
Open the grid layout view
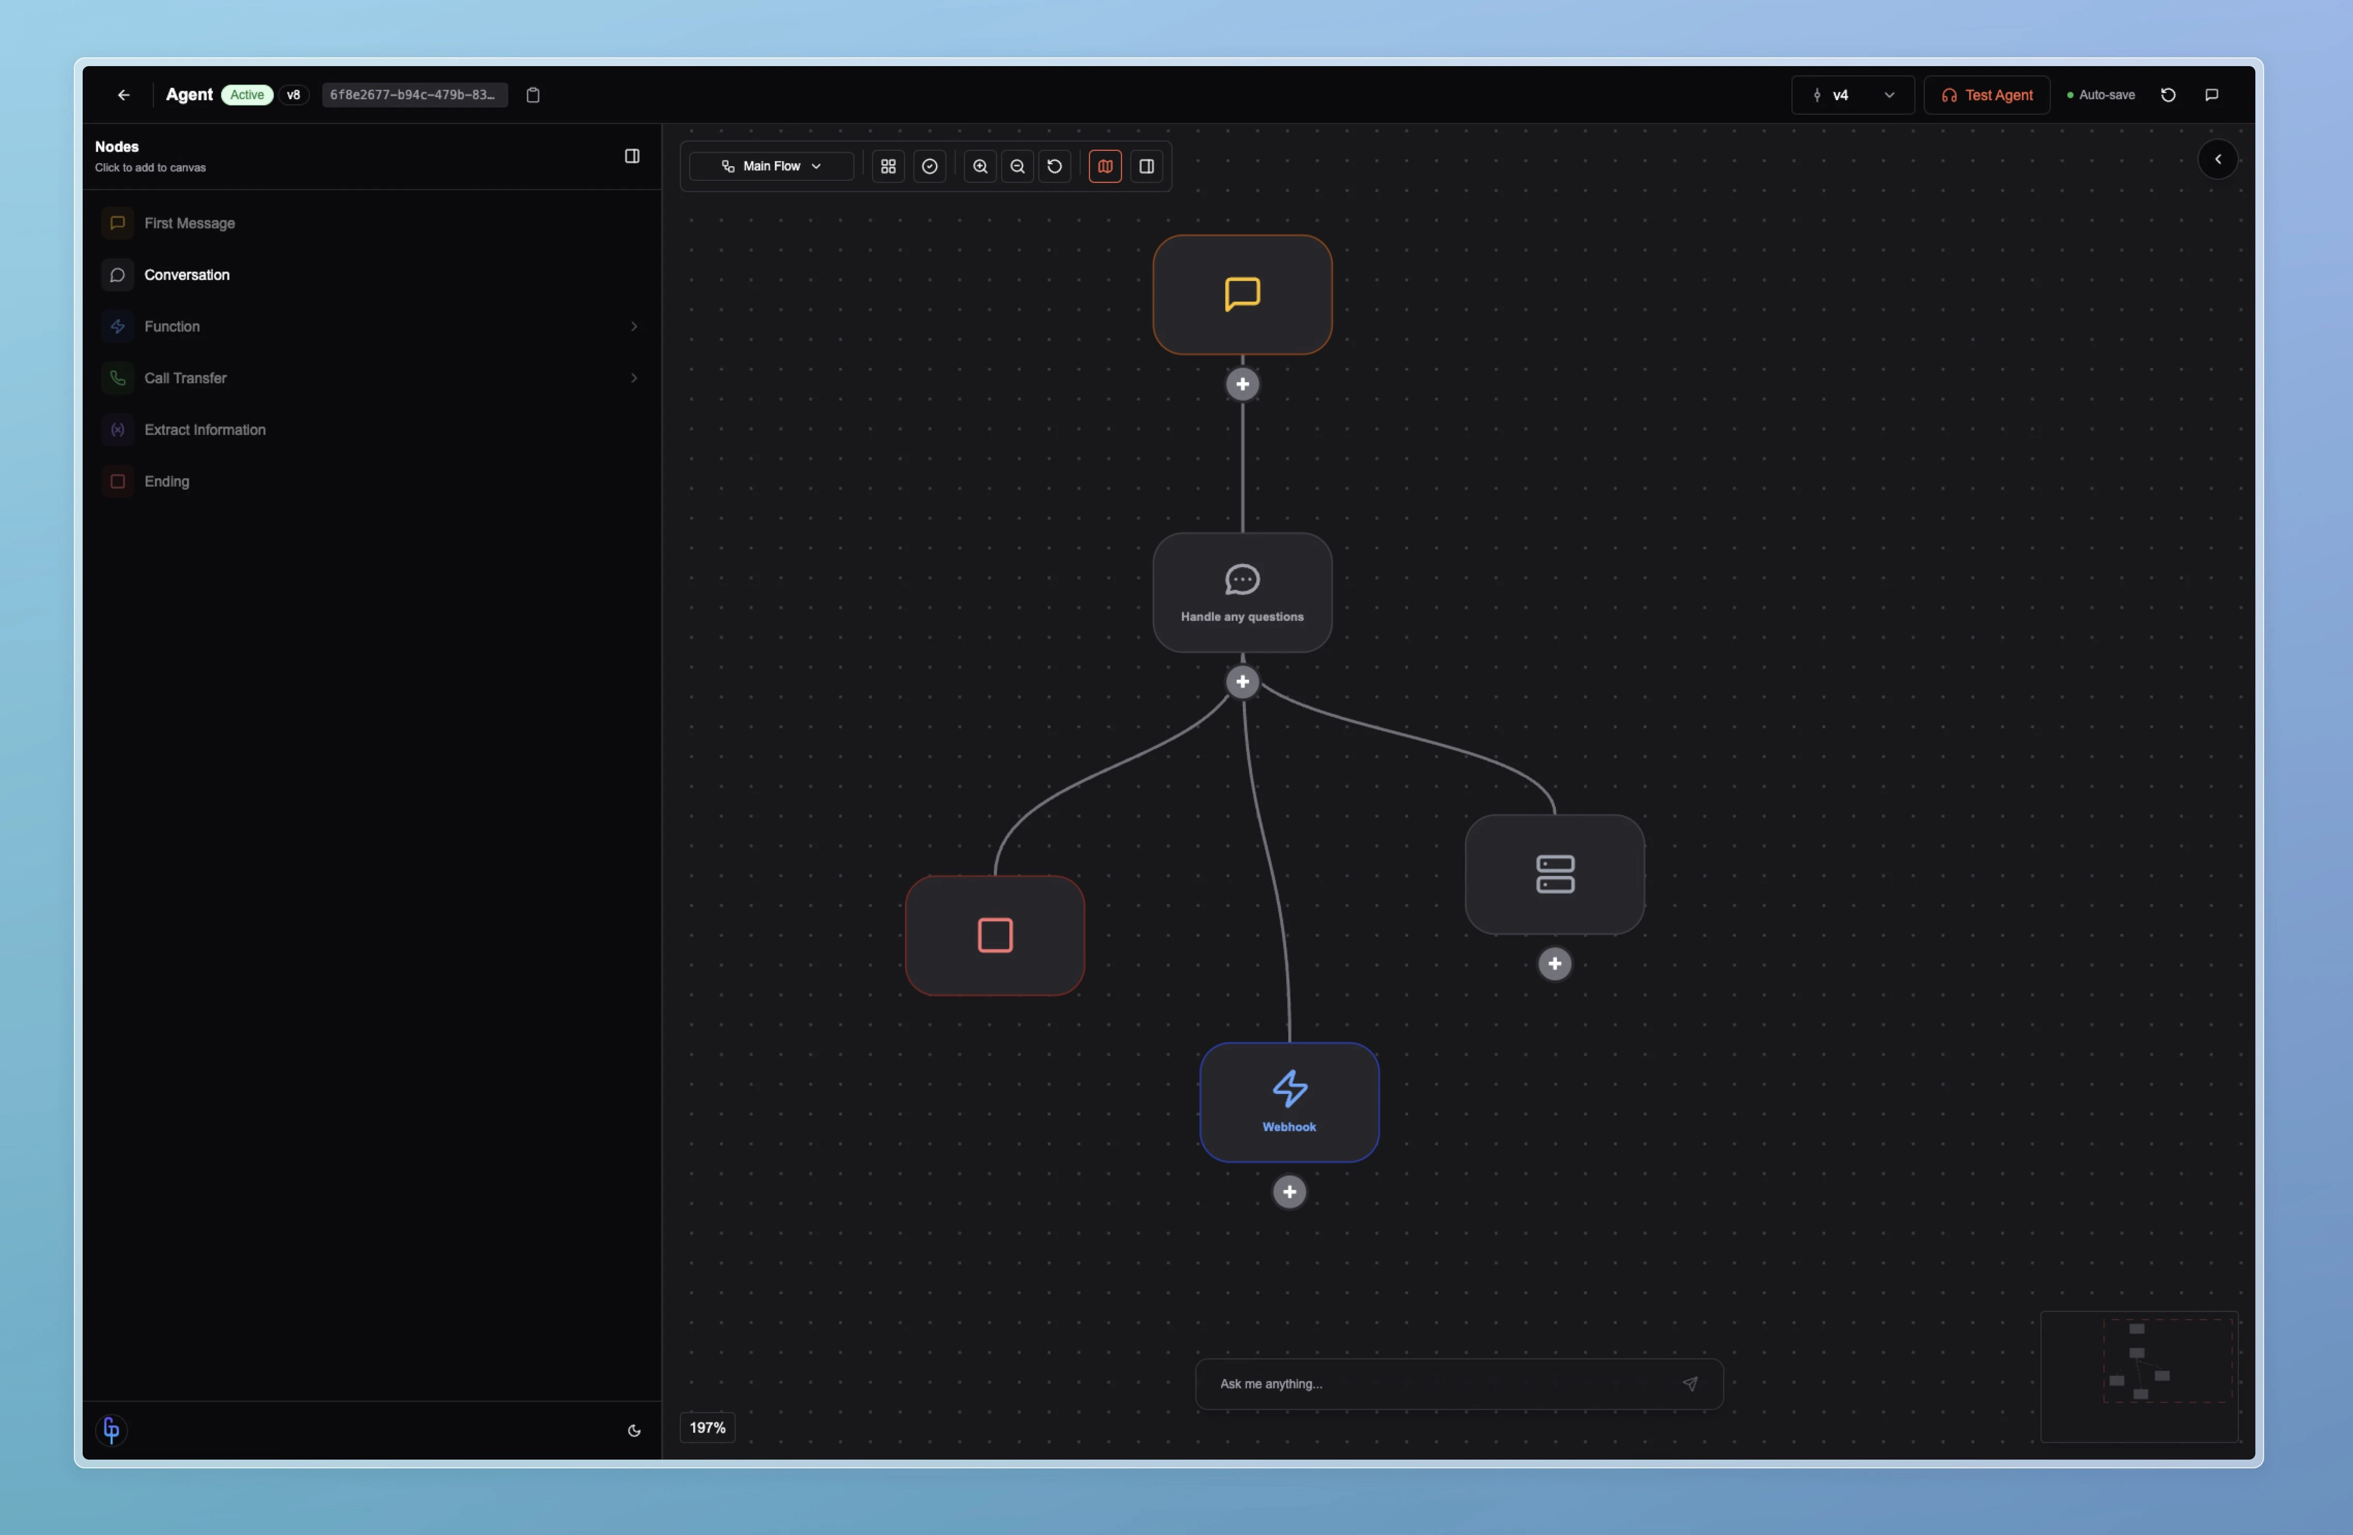point(887,166)
